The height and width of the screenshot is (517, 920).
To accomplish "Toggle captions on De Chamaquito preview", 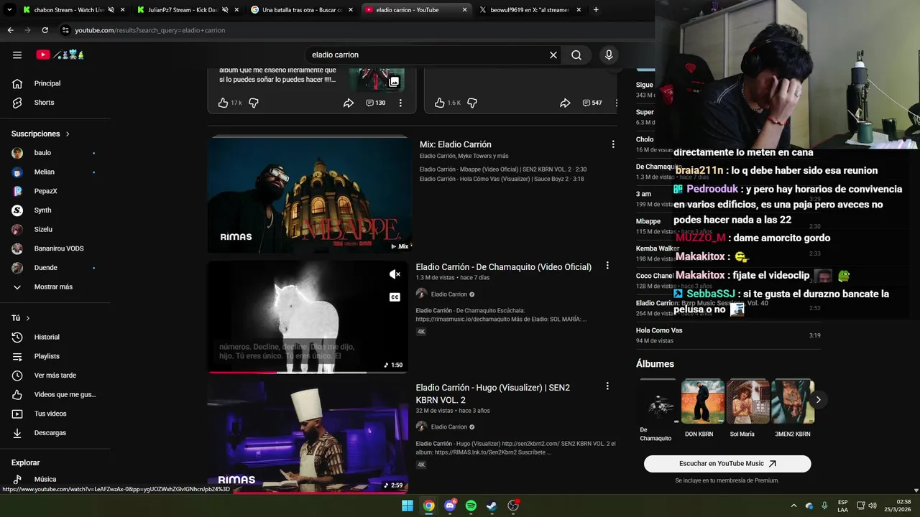I will (395, 297).
